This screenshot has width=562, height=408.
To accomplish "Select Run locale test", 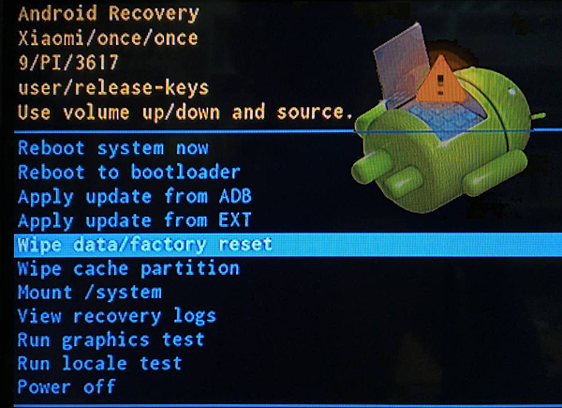I will (100, 364).
